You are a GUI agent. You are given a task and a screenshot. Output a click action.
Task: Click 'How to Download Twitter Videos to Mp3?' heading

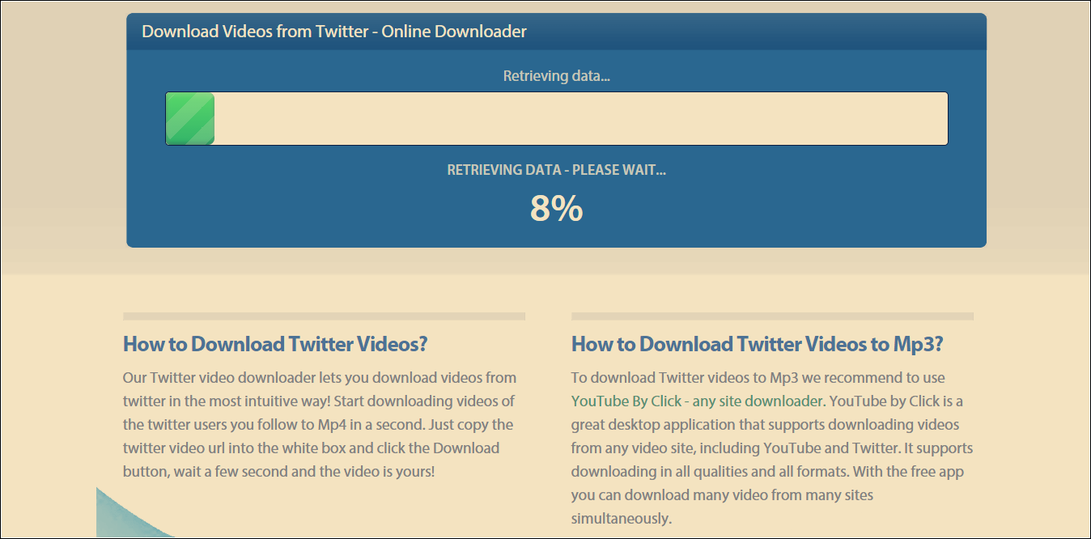tap(758, 344)
